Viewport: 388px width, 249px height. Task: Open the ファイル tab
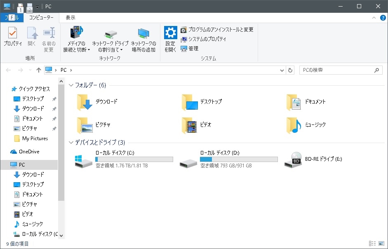(12, 18)
